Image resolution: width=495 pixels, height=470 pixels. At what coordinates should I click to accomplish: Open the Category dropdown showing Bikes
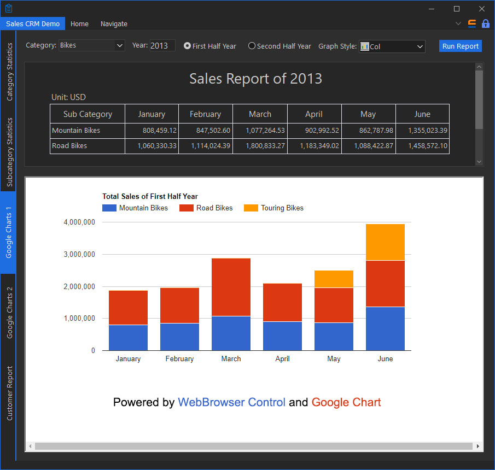pos(119,46)
